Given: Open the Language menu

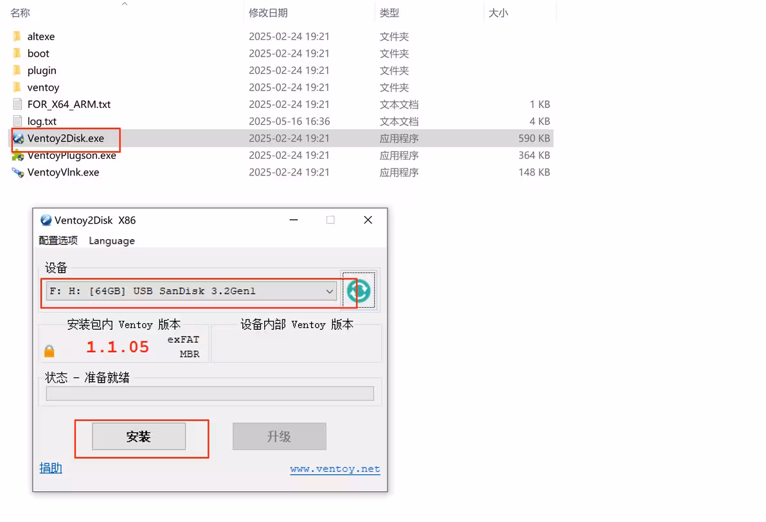Looking at the screenshot, I should click(x=111, y=241).
